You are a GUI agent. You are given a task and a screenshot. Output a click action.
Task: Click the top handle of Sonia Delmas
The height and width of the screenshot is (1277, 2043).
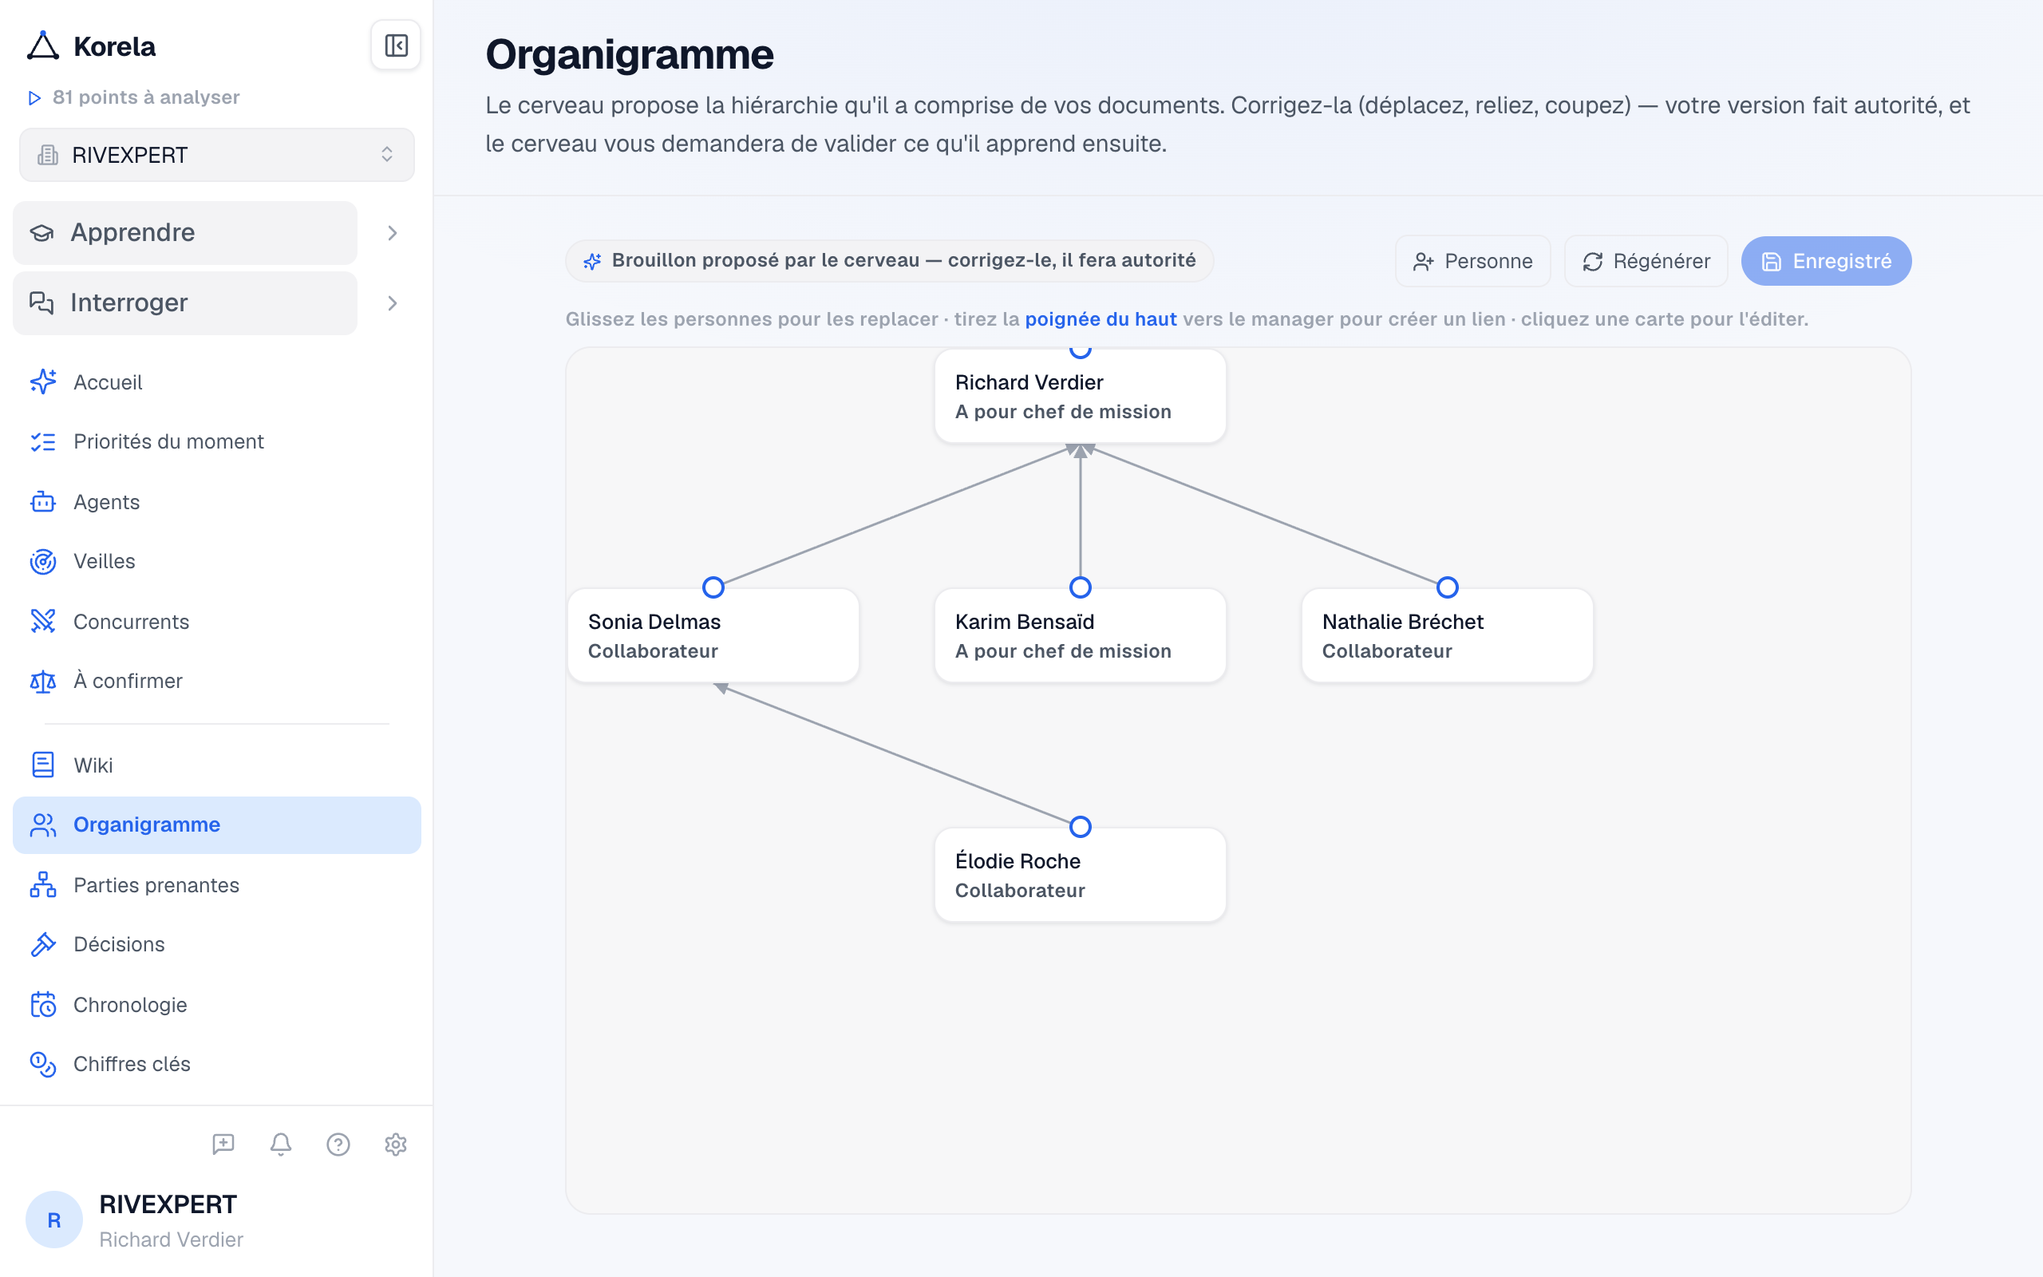click(713, 587)
